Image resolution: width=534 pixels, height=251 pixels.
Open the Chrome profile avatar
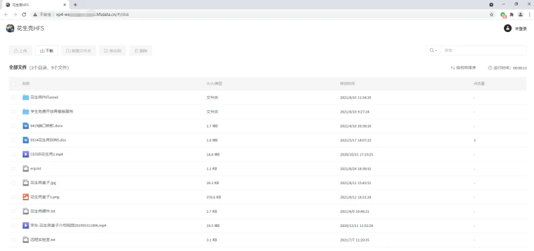coord(521,15)
